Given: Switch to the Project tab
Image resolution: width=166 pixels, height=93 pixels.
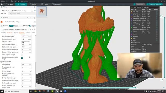Looking at the screenshot, I should click(x=45, y=4).
